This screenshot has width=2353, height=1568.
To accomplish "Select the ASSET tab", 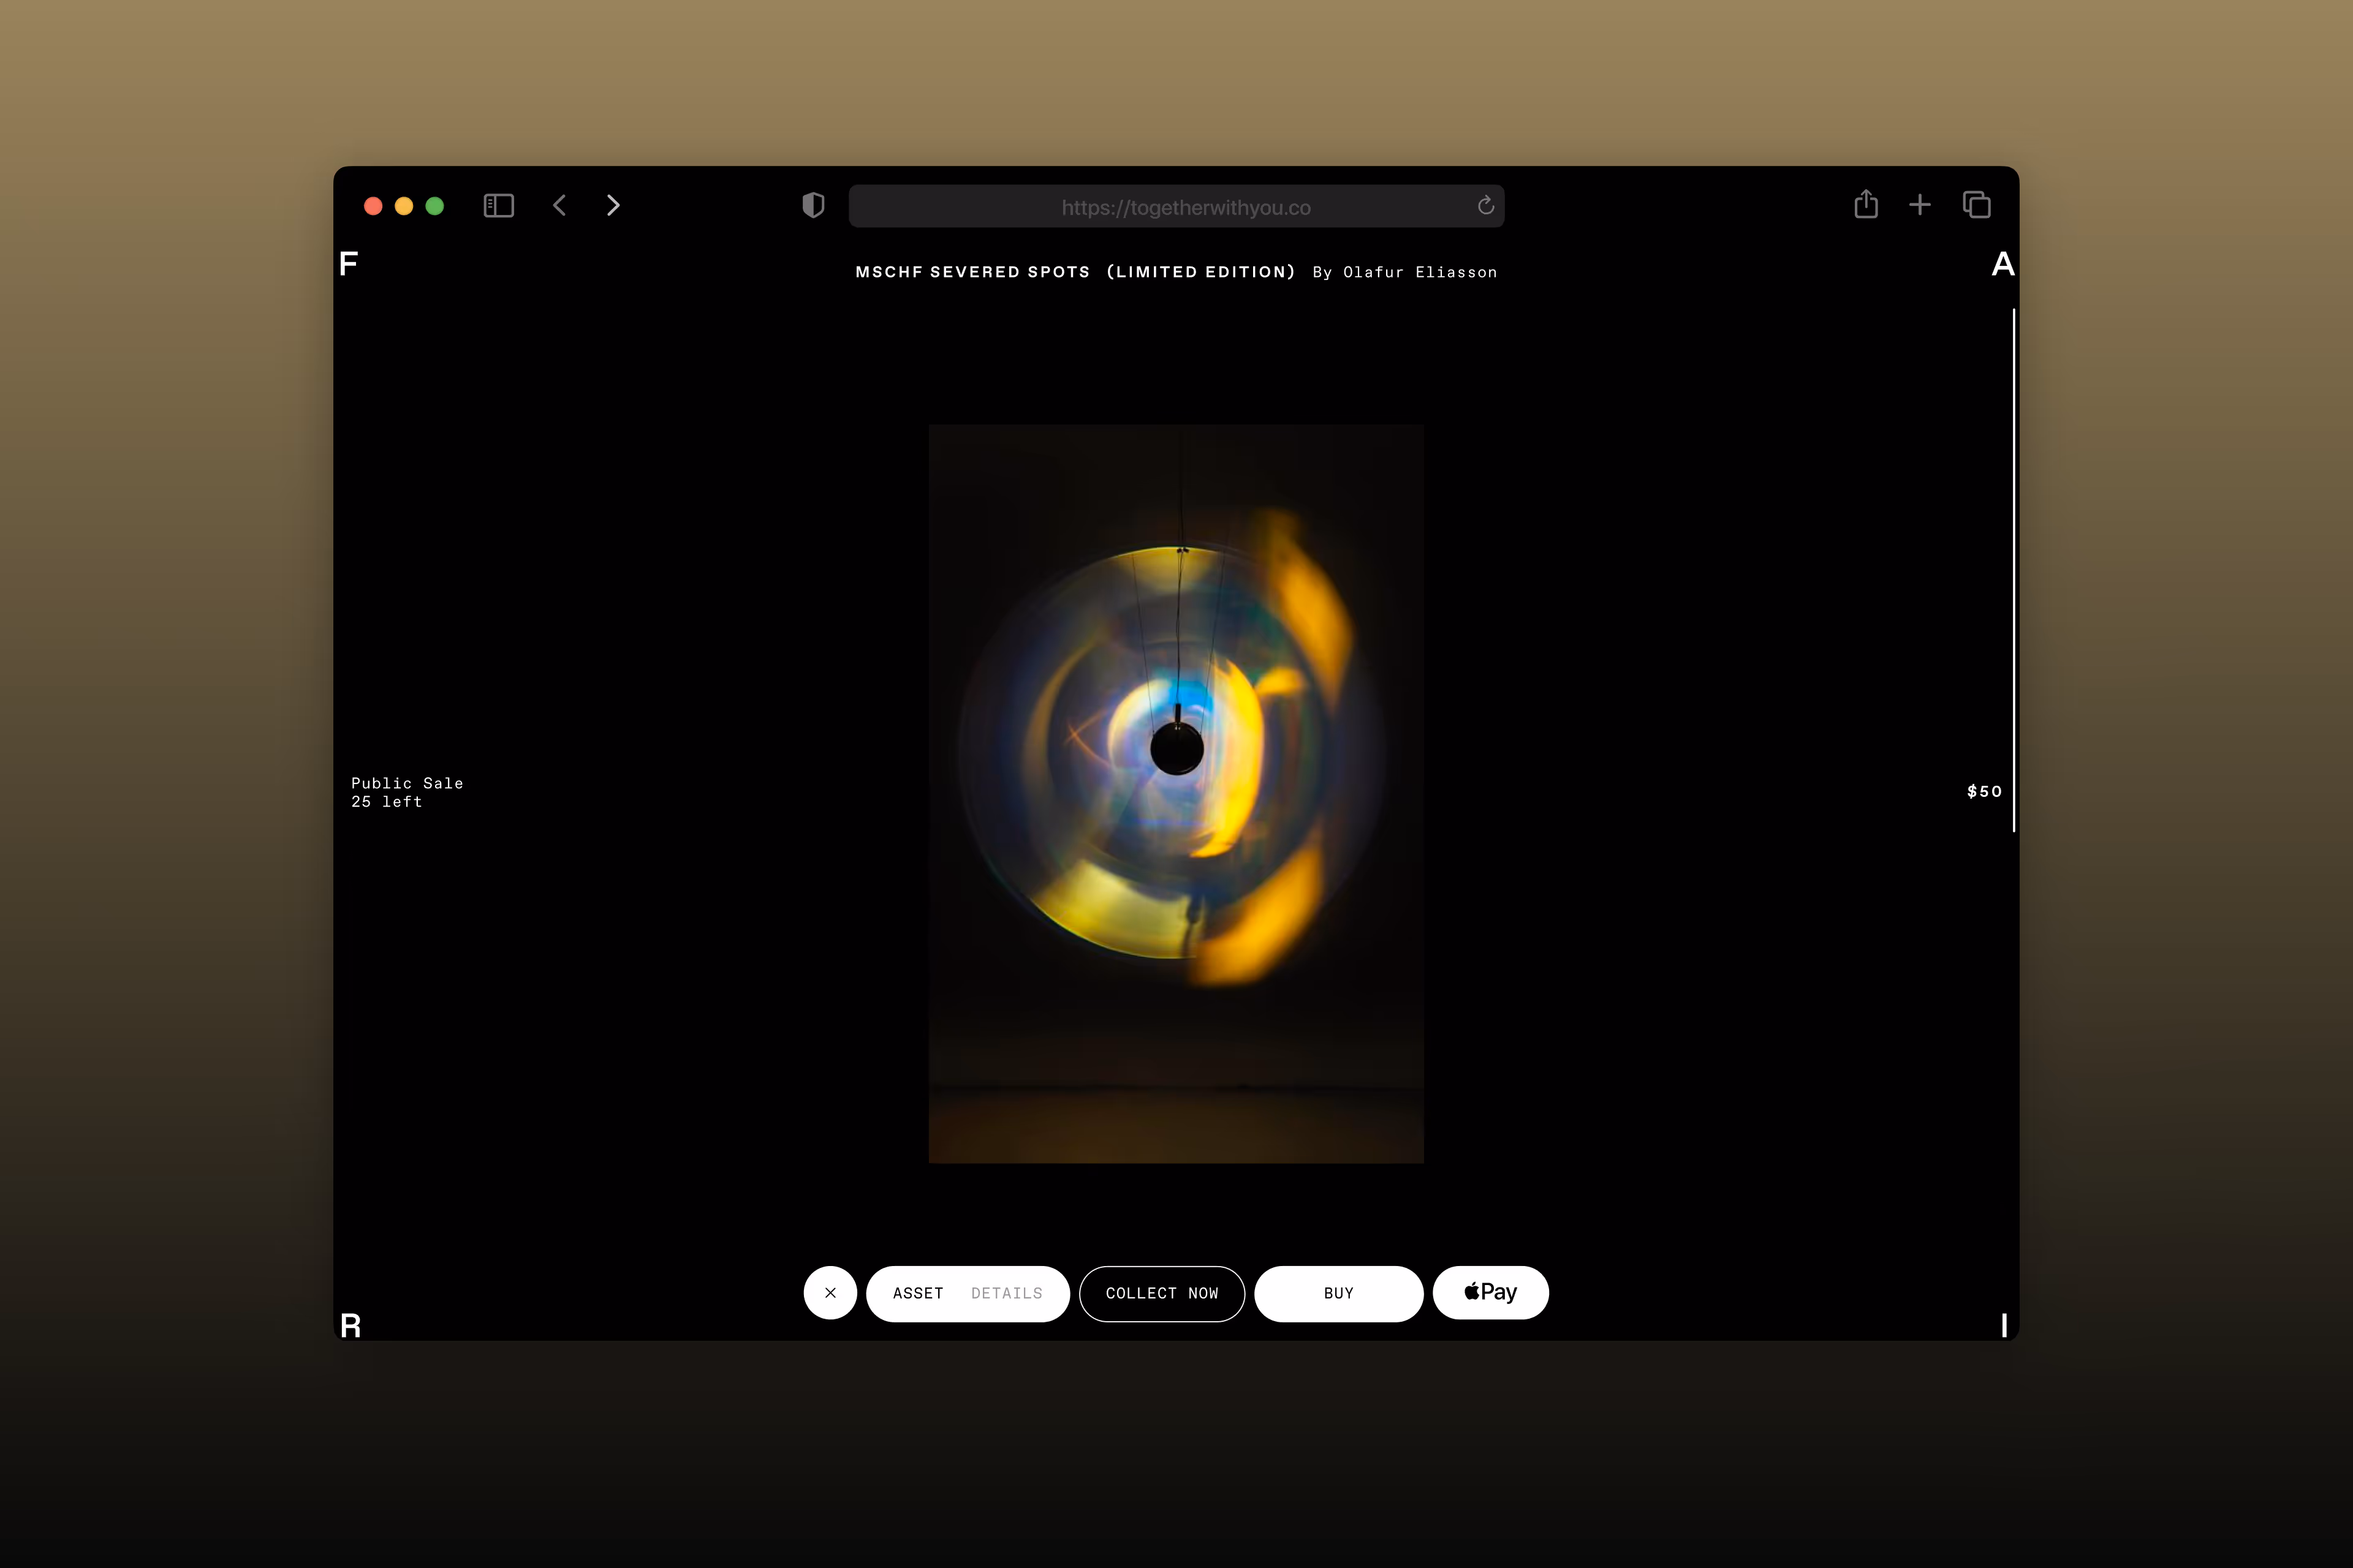I will point(917,1294).
